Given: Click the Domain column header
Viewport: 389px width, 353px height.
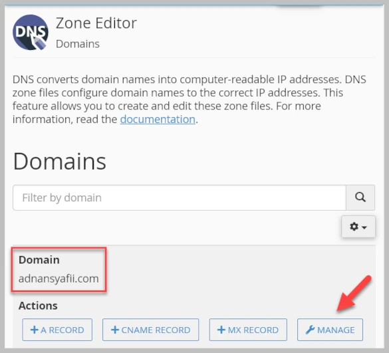Looking at the screenshot, I should point(39,260).
